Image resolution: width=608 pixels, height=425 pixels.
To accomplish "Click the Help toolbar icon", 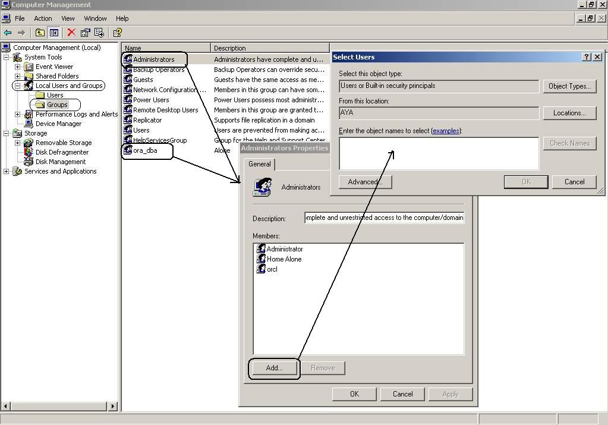I will click(x=117, y=33).
